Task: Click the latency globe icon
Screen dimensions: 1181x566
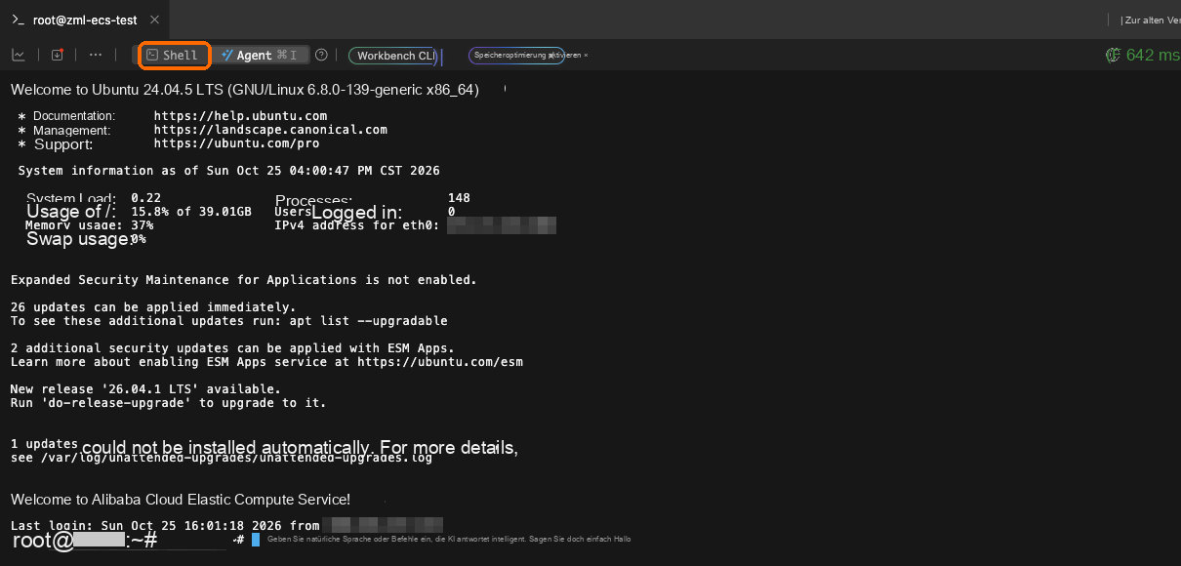Action: click(x=1113, y=55)
